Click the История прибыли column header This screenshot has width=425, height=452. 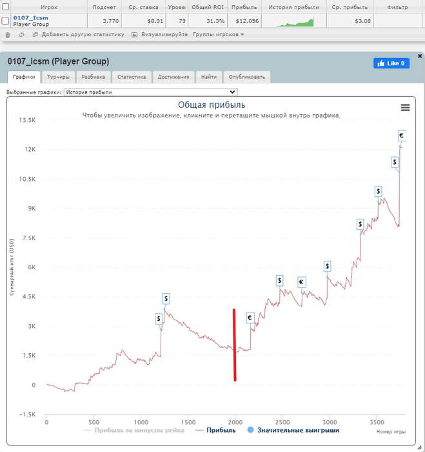tap(294, 7)
